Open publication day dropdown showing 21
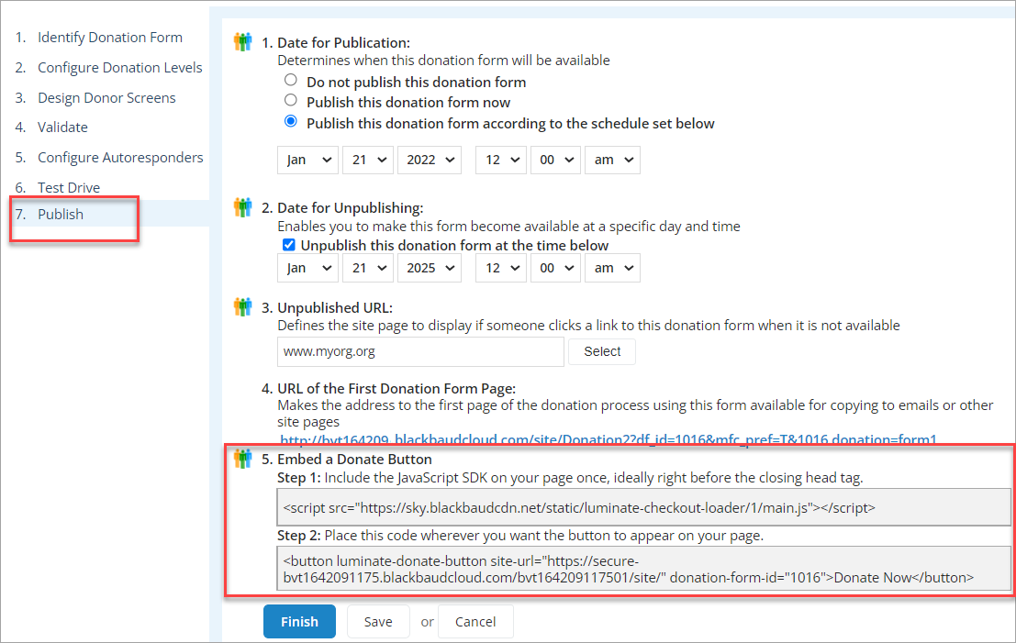 368,160
